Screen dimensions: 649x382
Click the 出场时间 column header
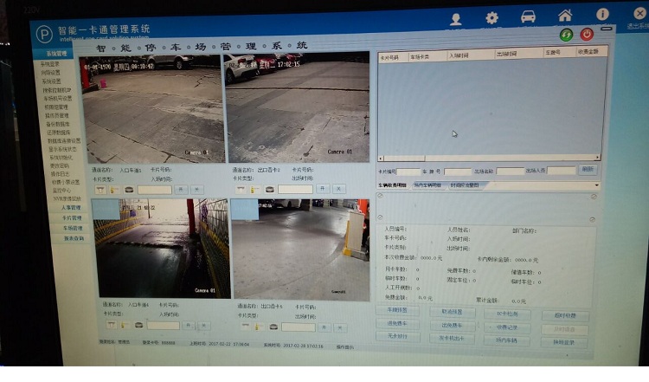pyautogui.click(x=518, y=54)
